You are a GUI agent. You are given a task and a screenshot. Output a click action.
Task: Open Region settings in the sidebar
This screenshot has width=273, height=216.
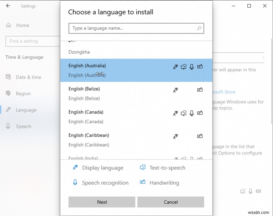[x=22, y=93]
